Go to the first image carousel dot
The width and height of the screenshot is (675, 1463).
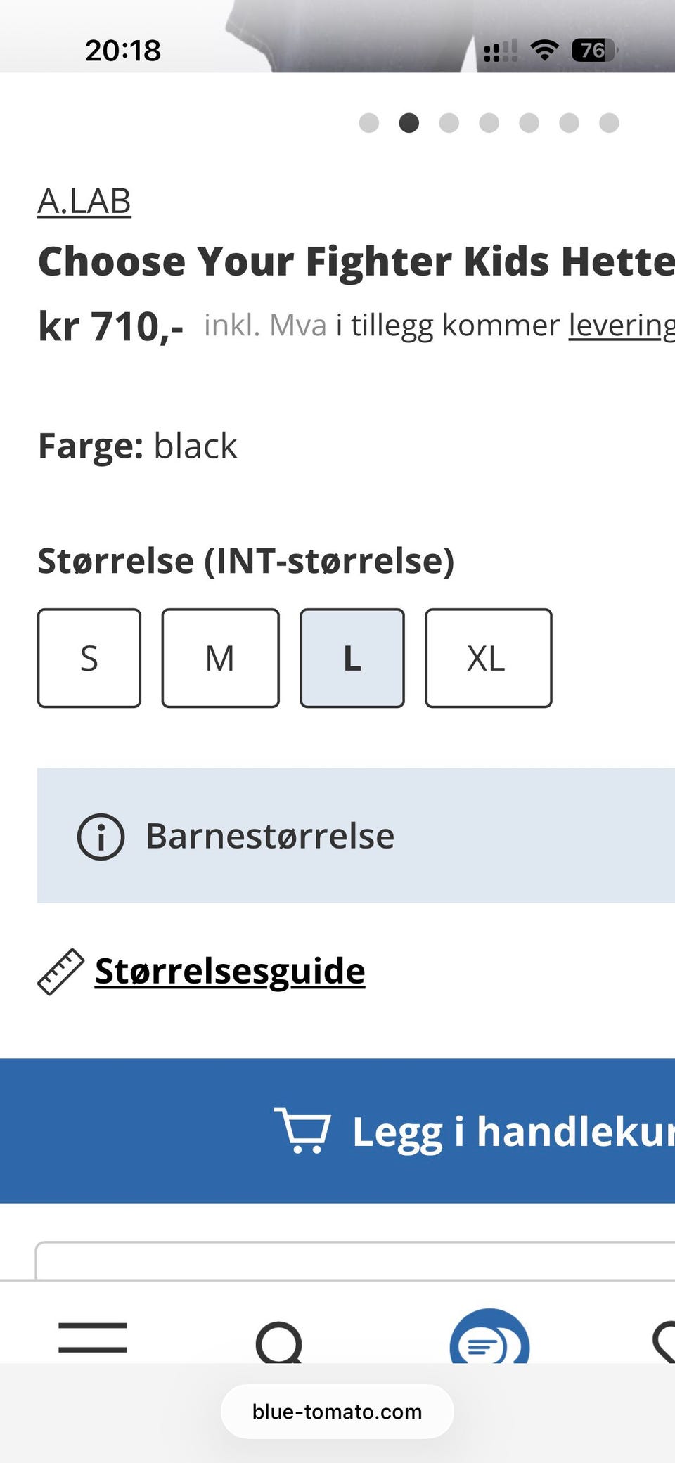coord(369,123)
